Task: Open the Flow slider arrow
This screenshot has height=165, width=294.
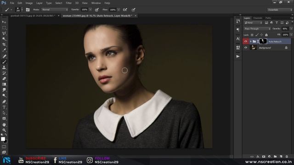Action: (119, 10)
